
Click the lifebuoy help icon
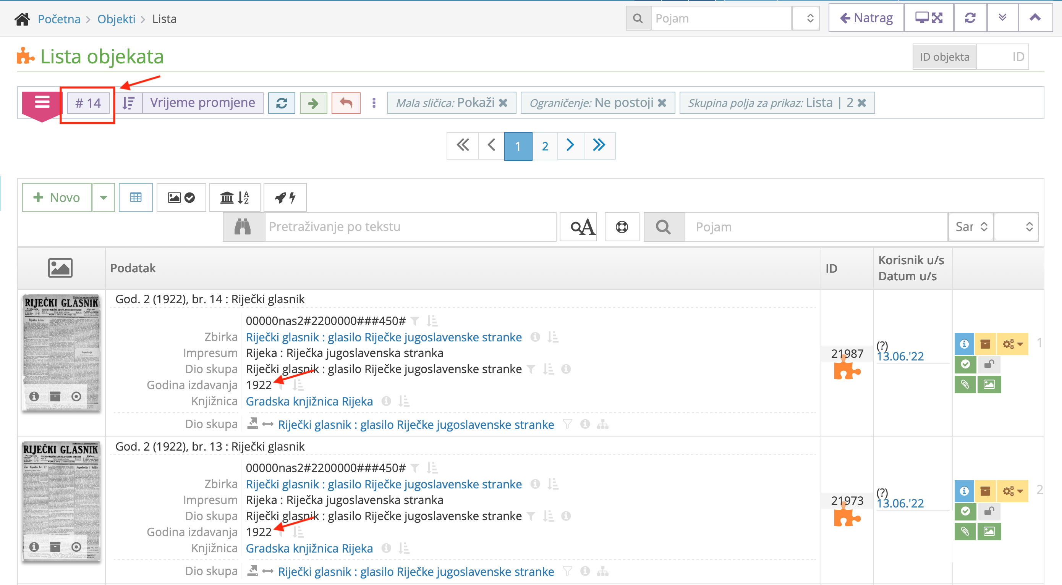[622, 226]
